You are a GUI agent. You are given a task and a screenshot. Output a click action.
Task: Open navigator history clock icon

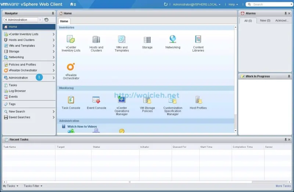click(46, 20)
